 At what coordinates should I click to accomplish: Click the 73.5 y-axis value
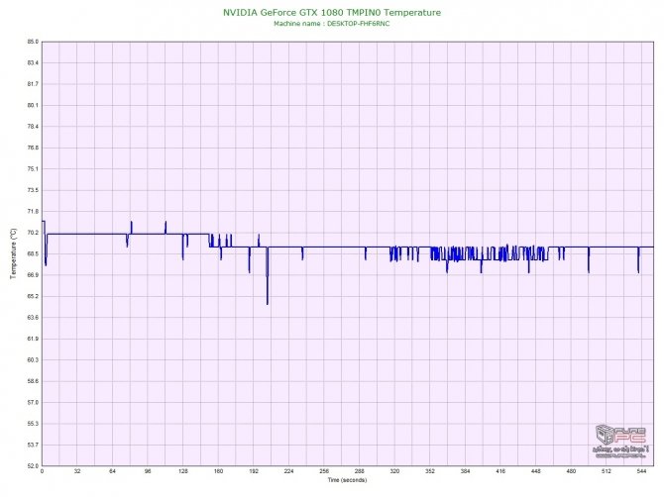[33, 190]
